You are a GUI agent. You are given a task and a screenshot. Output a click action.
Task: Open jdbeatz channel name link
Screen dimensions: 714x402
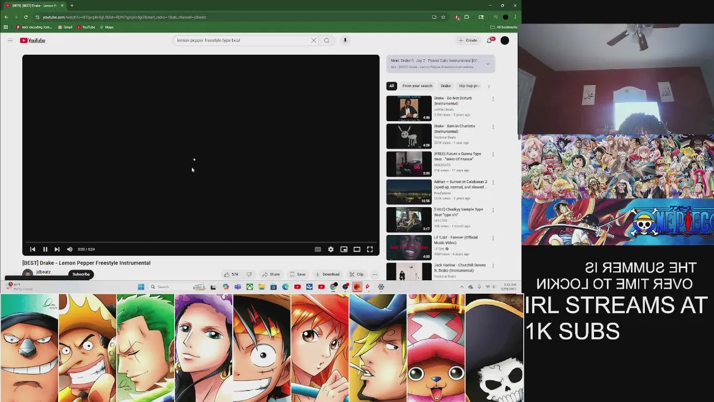[44, 272]
